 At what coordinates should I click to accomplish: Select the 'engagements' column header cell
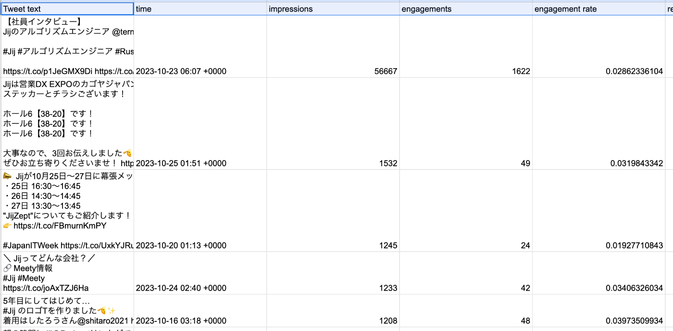pyautogui.click(x=466, y=9)
